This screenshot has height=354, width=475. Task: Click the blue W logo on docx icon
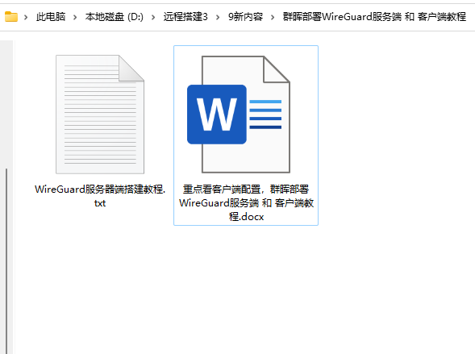point(217,115)
